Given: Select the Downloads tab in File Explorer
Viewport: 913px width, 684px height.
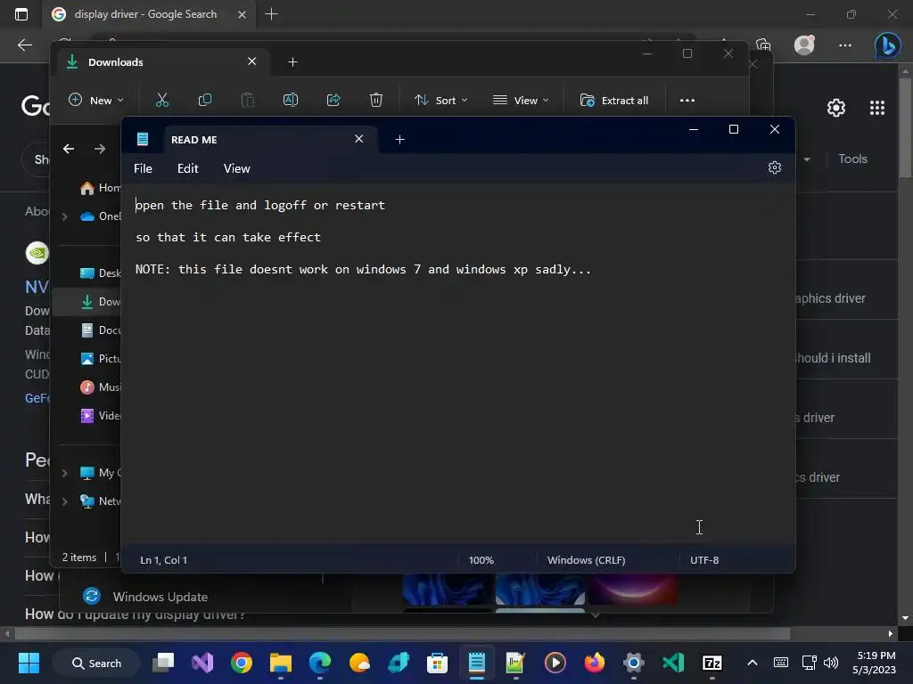Looking at the screenshot, I should pyautogui.click(x=165, y=61).
